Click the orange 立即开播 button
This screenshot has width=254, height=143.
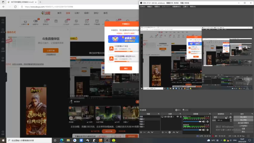[51, 51]
